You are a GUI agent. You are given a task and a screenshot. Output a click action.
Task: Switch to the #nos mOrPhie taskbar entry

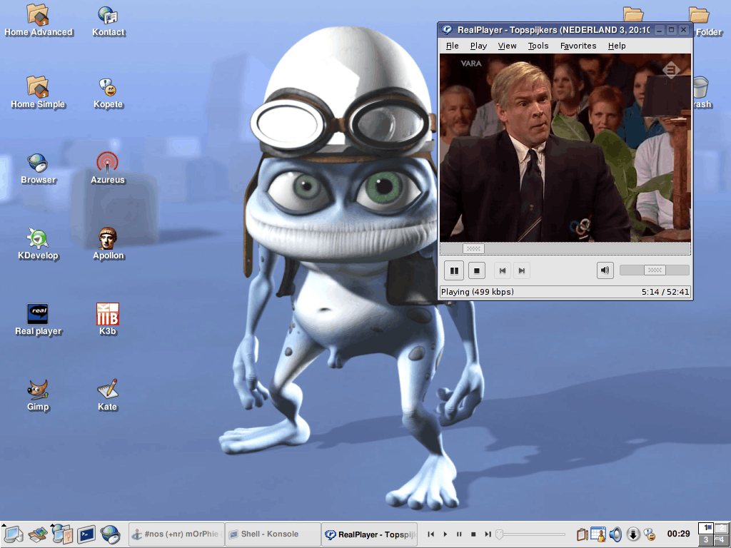pos(177,534)
